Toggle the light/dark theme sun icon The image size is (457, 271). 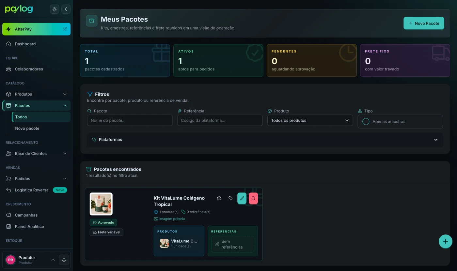[x=55, y=9]
